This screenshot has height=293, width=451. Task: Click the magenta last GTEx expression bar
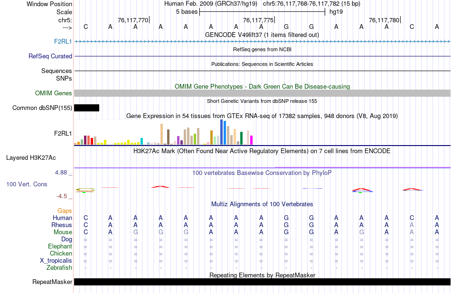pos(252,140)
